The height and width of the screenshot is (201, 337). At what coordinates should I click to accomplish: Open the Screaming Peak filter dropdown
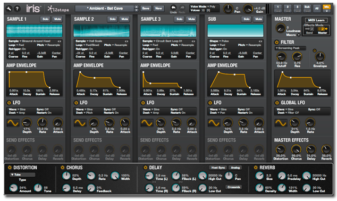pos(290,48)
